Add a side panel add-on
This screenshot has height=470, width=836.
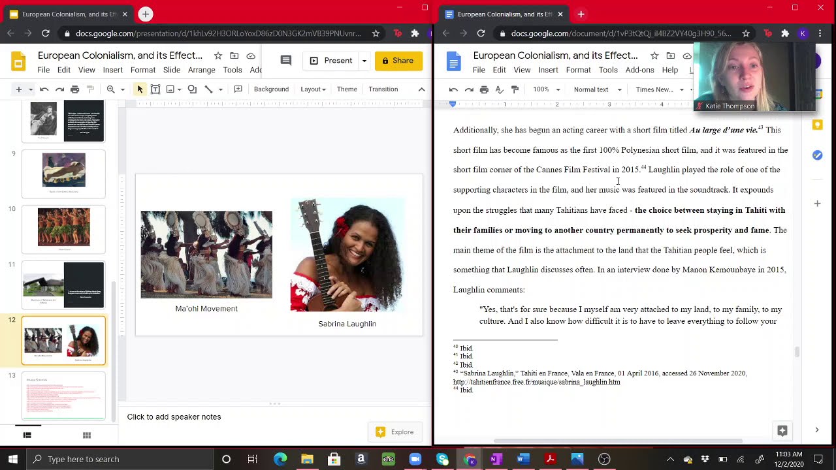point(817,204)
